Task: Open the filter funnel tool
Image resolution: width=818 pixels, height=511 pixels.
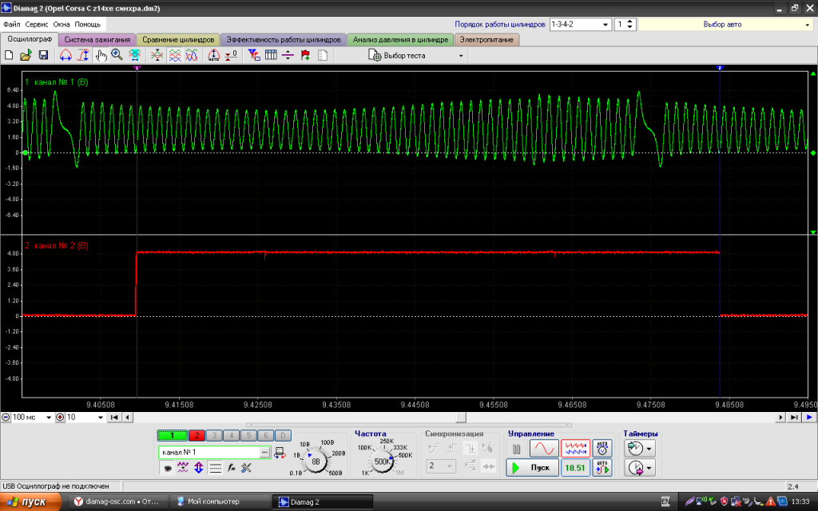Action: tap(254, 55)
